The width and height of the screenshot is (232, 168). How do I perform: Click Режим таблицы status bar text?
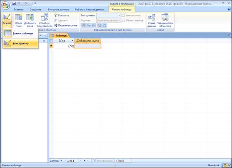12,165
